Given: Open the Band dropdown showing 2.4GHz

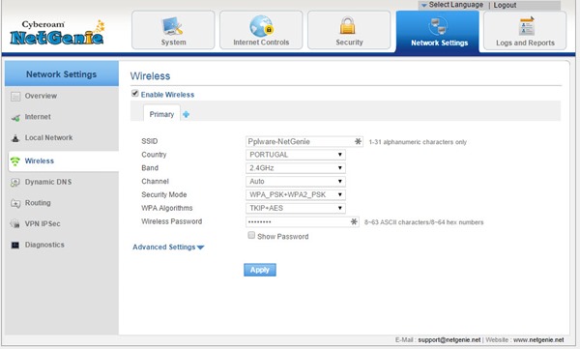Looking at the screenshot, I should click(296, 168).
